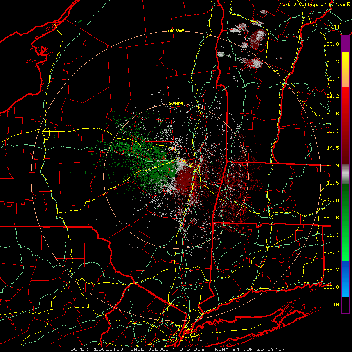Click the VEL legend title
352x352 pixels.
[x=344, y=23]
